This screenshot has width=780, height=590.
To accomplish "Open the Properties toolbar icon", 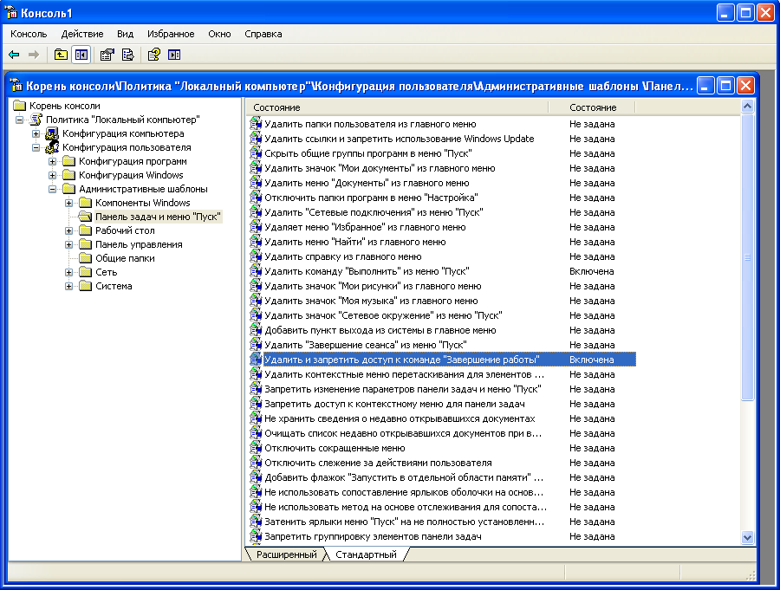I will [107, 55].
